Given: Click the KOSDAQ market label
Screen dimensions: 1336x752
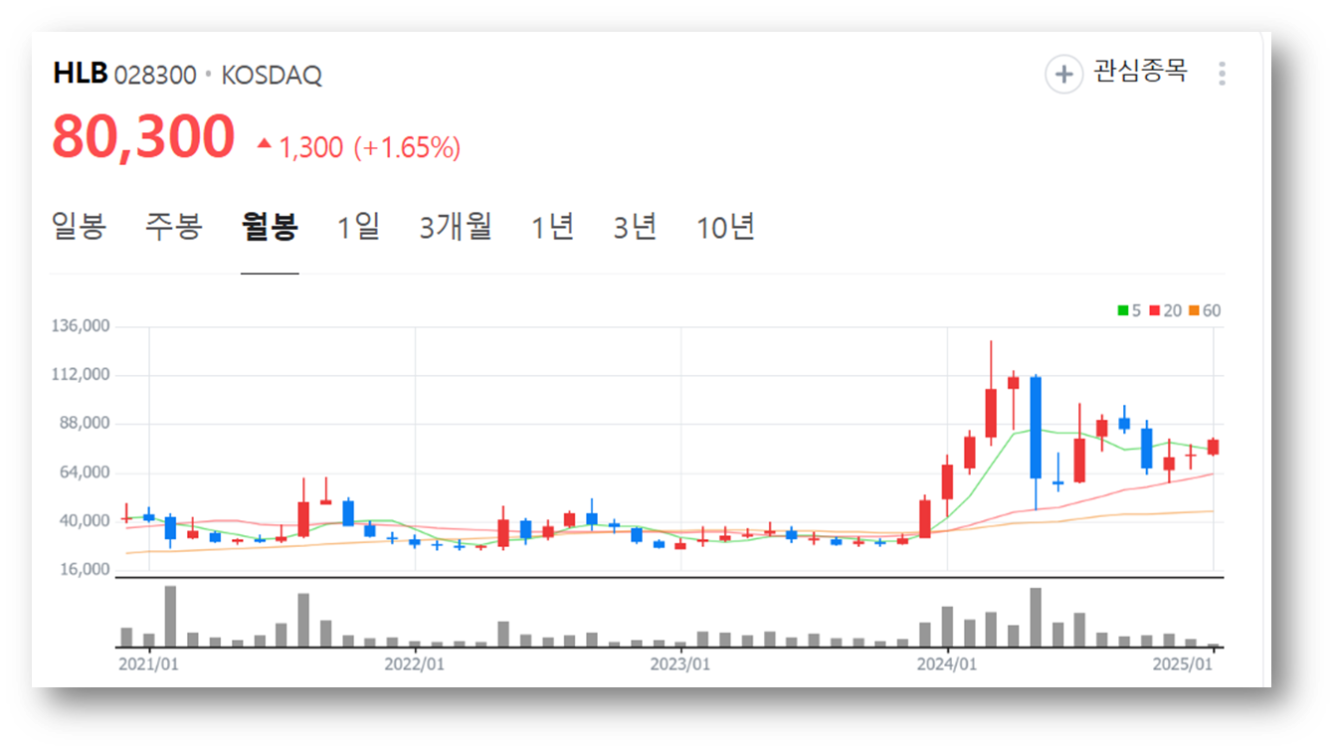Looking at the screenshot, I should pyautogui.click(x=272, y=76).
